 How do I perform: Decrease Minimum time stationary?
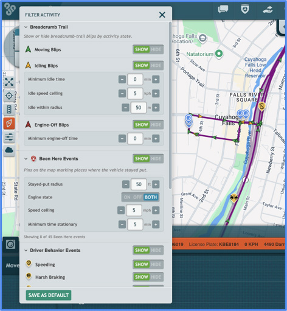point(122,225)
